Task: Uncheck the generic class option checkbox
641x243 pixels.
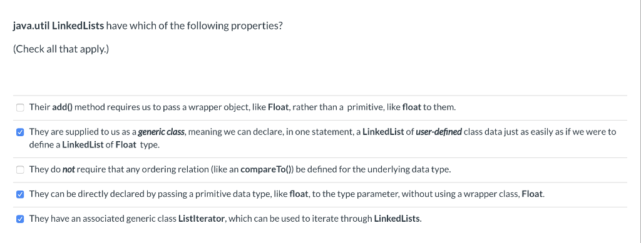Action: (20, 132)
